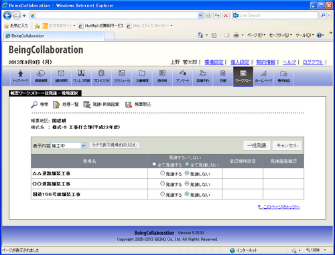Open the ヘルプ link

click(289, 62)
